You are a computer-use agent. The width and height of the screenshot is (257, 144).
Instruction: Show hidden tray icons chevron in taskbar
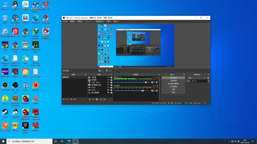click(229, 141)
